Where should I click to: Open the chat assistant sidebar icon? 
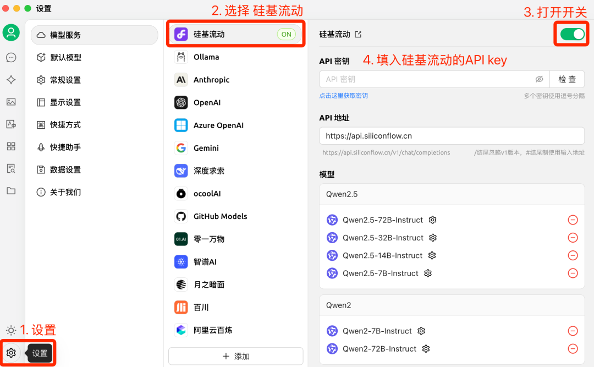[x=11, y=58]
